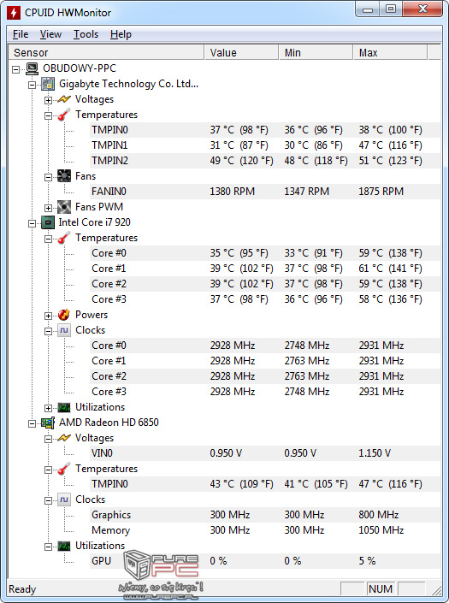The width and height of the screenshot is (449, 603).
Task: Expand the CPU Powers node
Action: click(48, 316)
